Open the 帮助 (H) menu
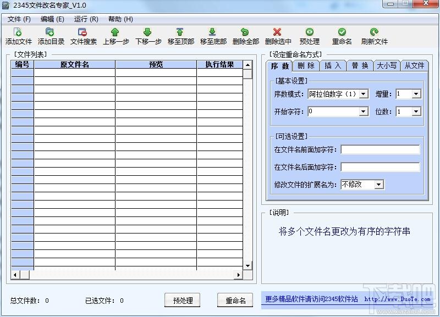 120,19
